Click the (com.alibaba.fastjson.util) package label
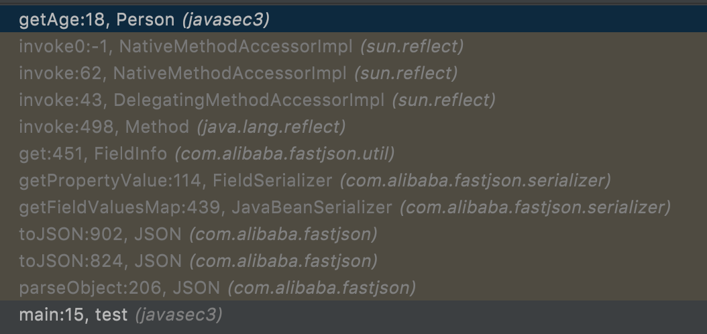The width and height of the screenshot is (707, 334). 284,154
